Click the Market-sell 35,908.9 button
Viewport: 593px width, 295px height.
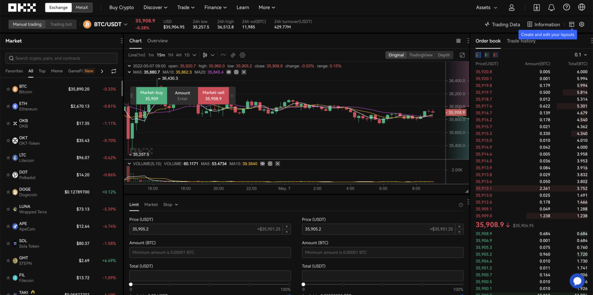pos(213,96)
